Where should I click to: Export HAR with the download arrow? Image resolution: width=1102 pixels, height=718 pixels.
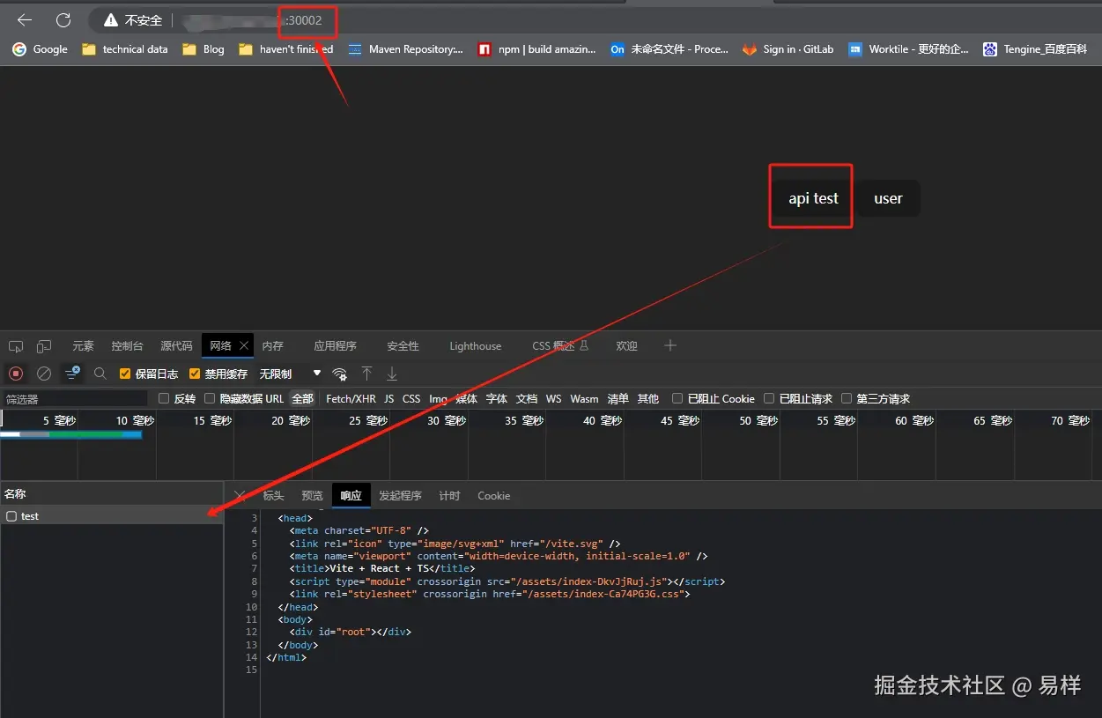[393, 374]
